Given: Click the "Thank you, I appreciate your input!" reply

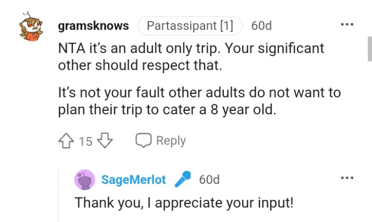Looking at the screenshot, I should pos(184,203).
